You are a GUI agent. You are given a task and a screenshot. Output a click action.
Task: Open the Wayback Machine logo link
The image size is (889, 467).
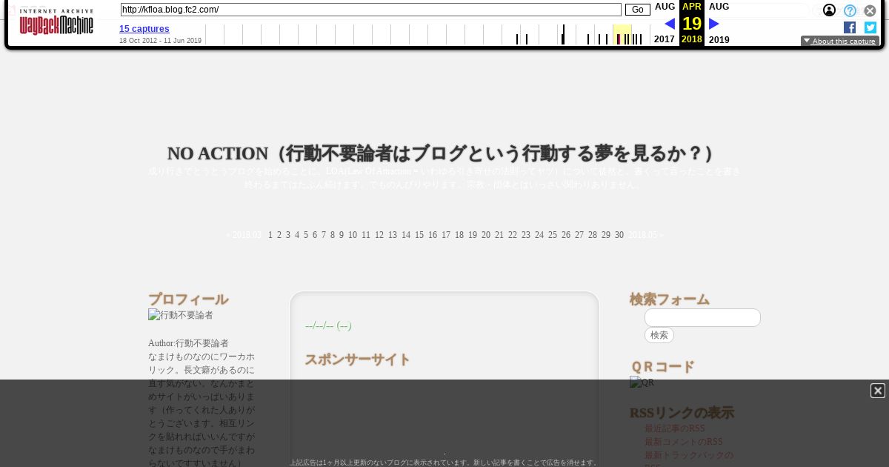pos(56,22)
